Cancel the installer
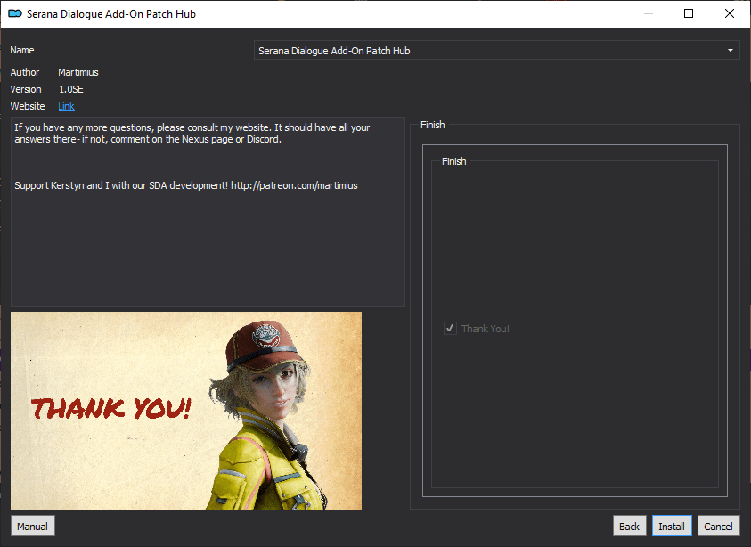 point(718,526)
